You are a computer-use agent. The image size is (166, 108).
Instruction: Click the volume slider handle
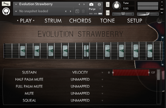[x=148, y=14]
